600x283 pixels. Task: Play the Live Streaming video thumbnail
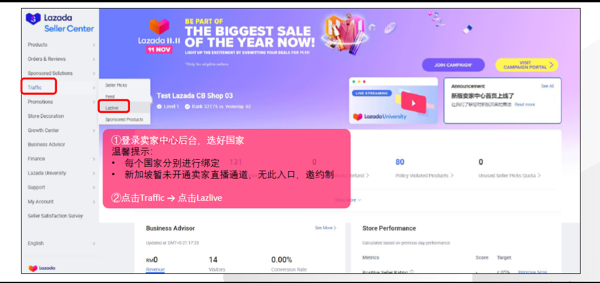coord(413,103)
